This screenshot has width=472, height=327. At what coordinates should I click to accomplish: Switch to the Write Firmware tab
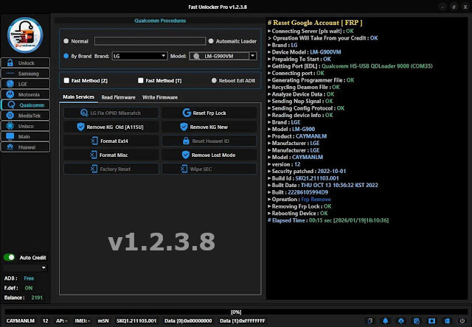(x=160, y=97)
